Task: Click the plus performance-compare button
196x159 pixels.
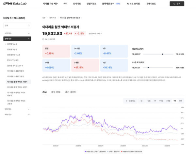Action: pyautogui.click(x=130, y=101)
